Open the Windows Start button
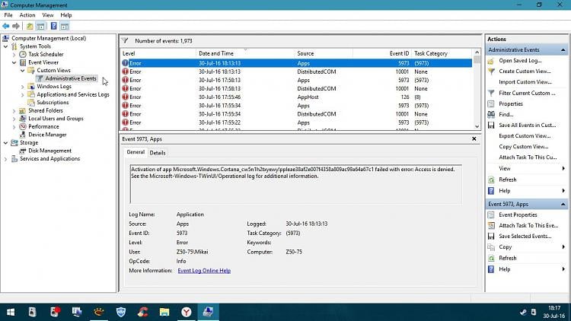Screen dimensions: 571x321 (11, 312)
